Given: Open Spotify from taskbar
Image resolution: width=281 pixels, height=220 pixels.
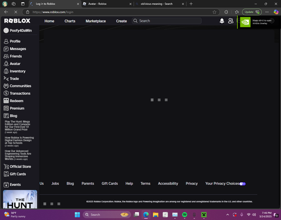Looking at the screenshot, I should click(184, 214).
